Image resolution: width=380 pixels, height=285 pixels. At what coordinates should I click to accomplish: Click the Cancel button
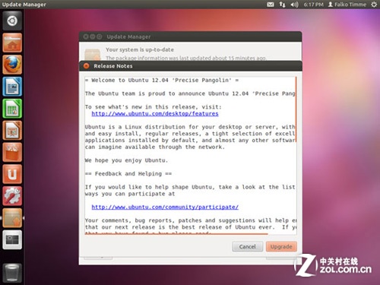(247, 246)
